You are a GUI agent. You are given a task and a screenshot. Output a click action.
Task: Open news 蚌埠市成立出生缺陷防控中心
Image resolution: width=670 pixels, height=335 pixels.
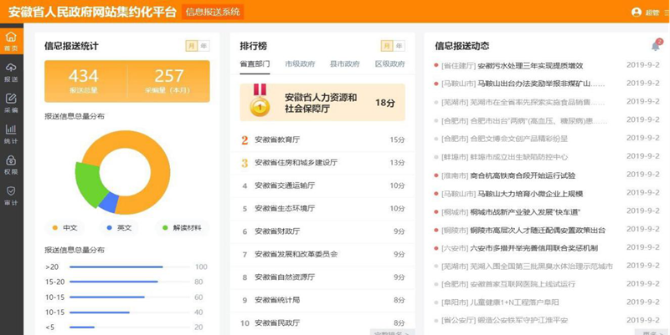[x=518, y=157]
